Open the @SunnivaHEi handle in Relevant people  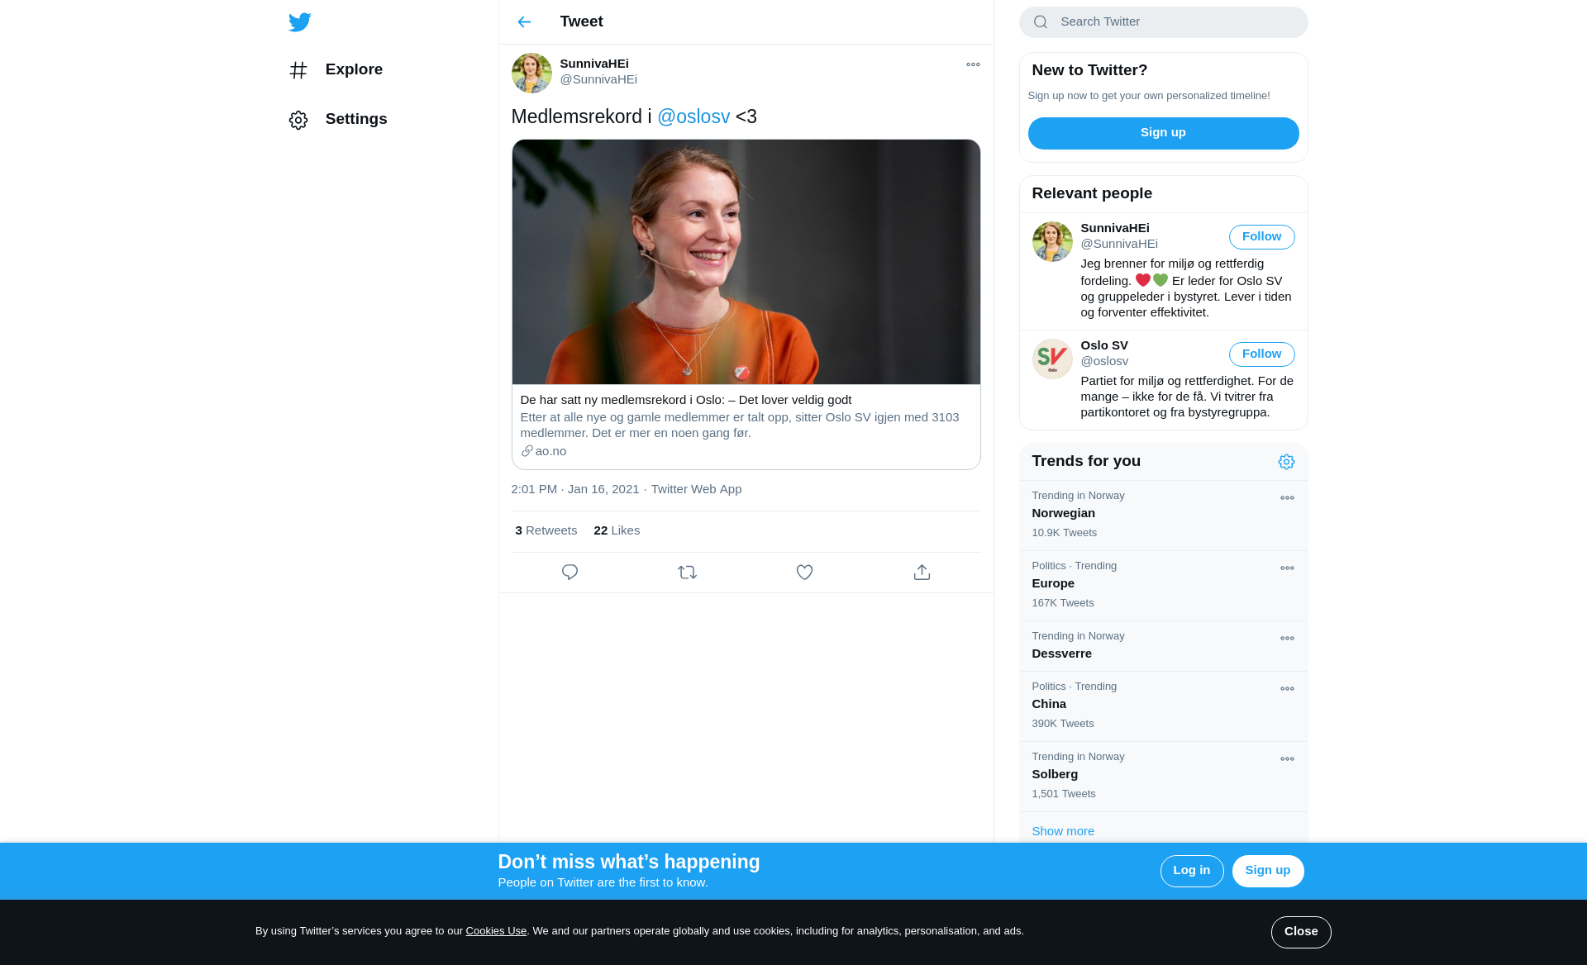1119,244
